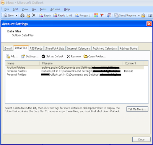The height and width of the screenshot is (145, 153).
Task: Click the folder icon after Send/Receive
Action: tap(143, 16)
